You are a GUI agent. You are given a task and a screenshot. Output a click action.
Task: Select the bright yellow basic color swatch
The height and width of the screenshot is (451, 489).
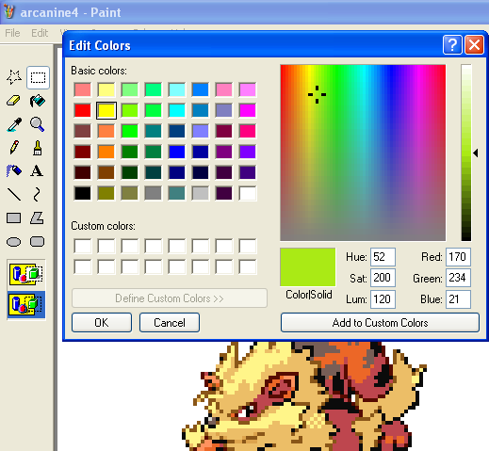pyautogui.click(x=106, y=110)
